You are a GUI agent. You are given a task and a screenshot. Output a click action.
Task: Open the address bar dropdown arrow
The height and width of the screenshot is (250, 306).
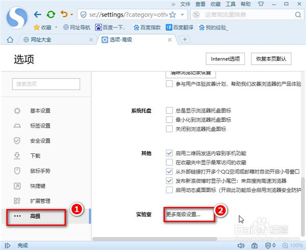[x=183, y=14]
